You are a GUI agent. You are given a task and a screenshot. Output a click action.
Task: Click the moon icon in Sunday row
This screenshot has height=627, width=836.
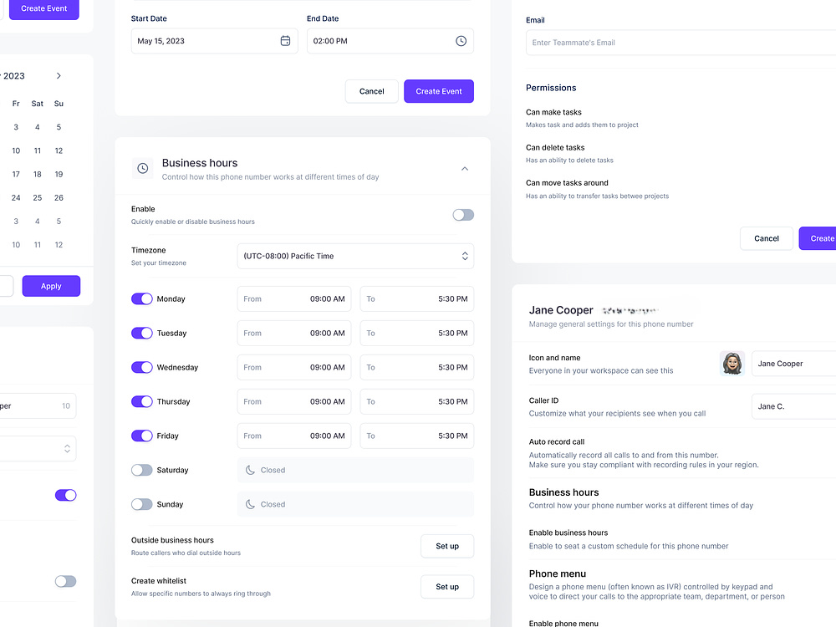(250, 504)
